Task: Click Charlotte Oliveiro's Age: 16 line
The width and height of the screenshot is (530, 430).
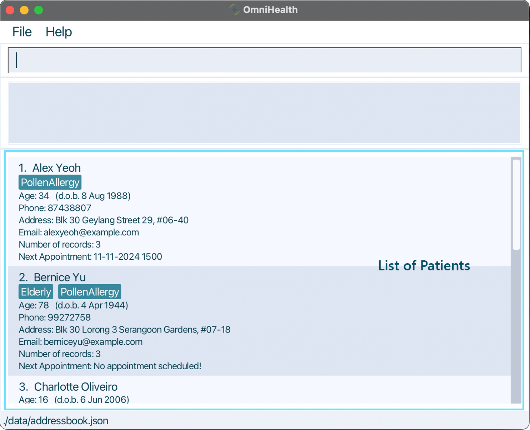Action: [x=74, y=399]
